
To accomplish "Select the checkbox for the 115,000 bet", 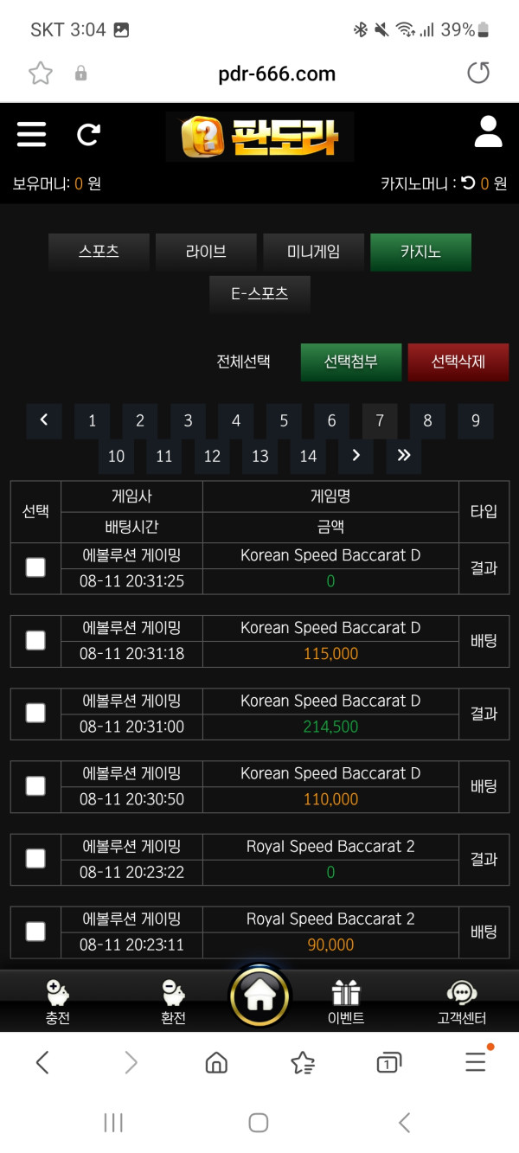I will tap(35, 640).
